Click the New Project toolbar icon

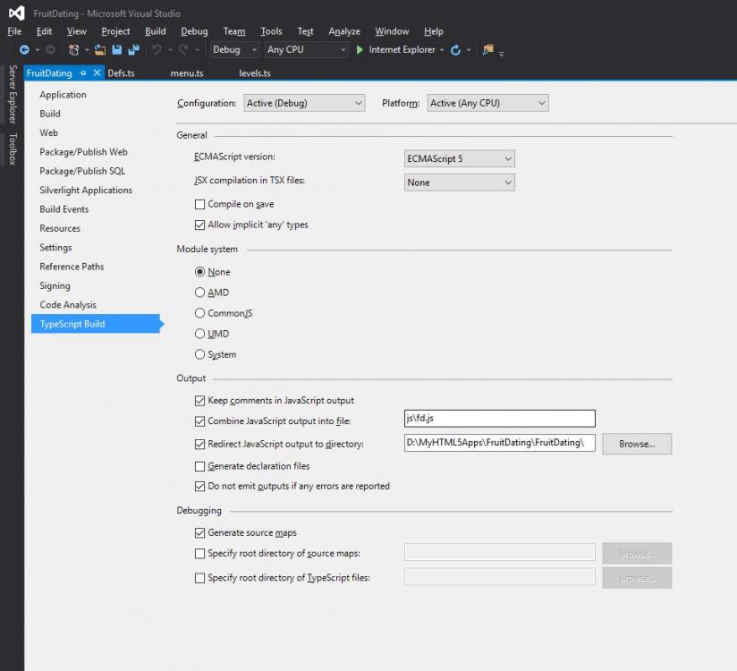pyautogui.click(x=74, y=50)
